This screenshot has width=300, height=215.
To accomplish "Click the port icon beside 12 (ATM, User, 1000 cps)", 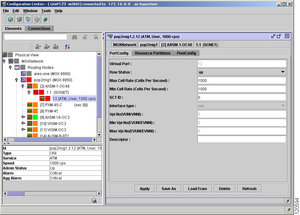I will click(x=42, y=98).
